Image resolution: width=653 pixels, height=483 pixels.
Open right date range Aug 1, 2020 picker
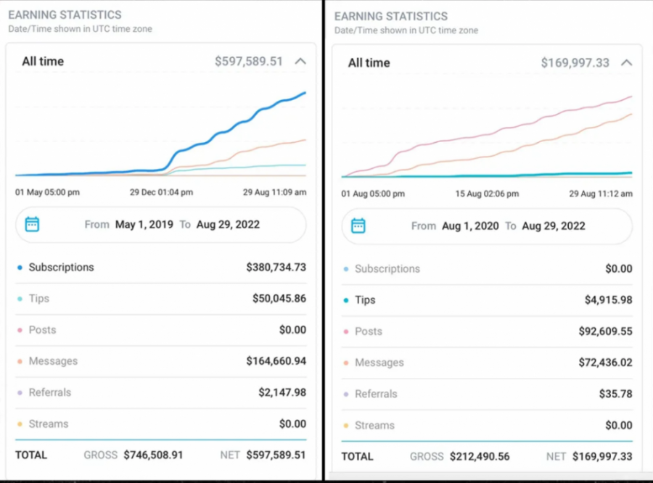(x=469, y=226)
